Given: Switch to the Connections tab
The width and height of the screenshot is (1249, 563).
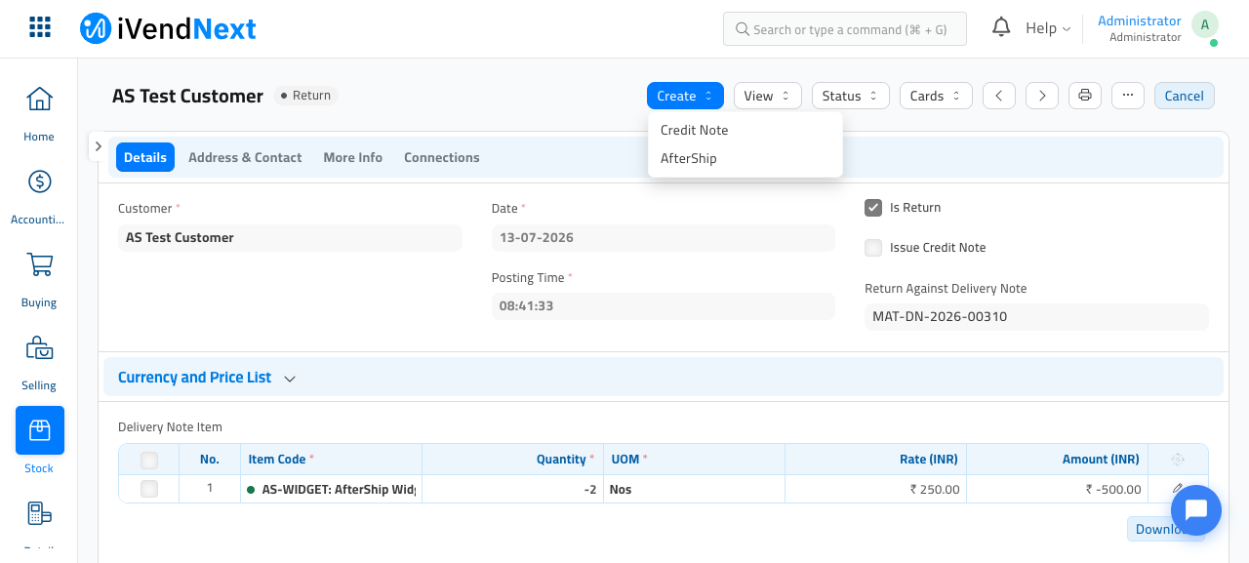Looking at the screenshot, I should click(x=442, y=157).
